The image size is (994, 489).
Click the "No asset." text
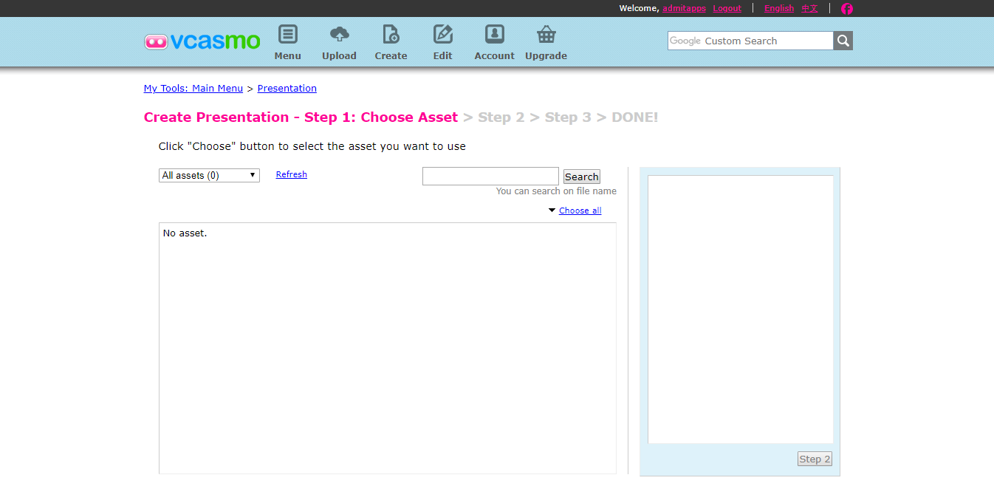185,233
